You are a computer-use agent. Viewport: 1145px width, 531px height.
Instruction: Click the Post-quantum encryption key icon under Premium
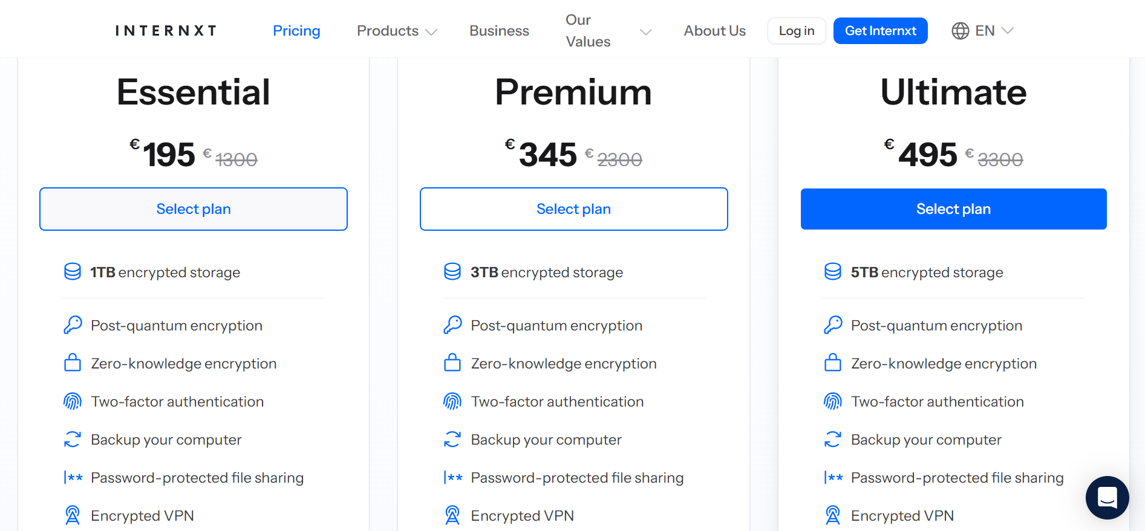click(x=452, y=325)
